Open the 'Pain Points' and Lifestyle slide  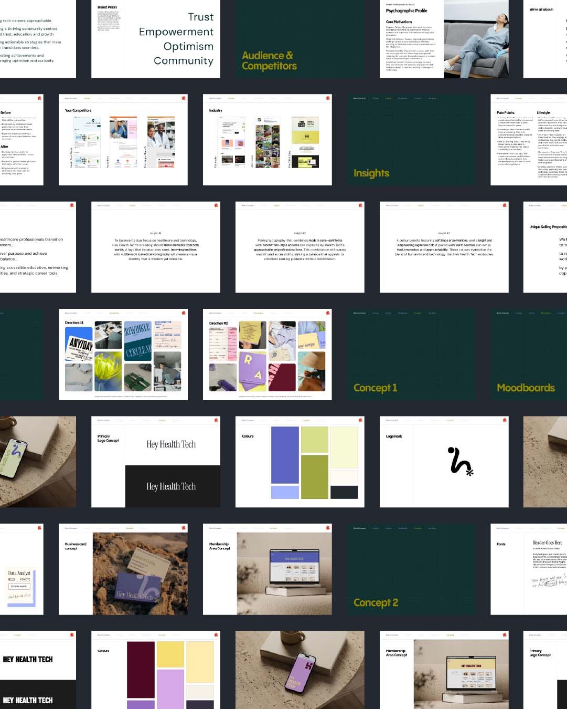(529, 140)
